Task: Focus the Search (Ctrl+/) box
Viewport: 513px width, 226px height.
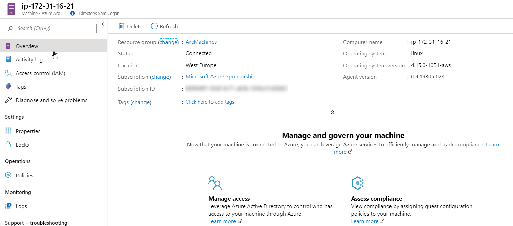Action: (x=51, y=28)
